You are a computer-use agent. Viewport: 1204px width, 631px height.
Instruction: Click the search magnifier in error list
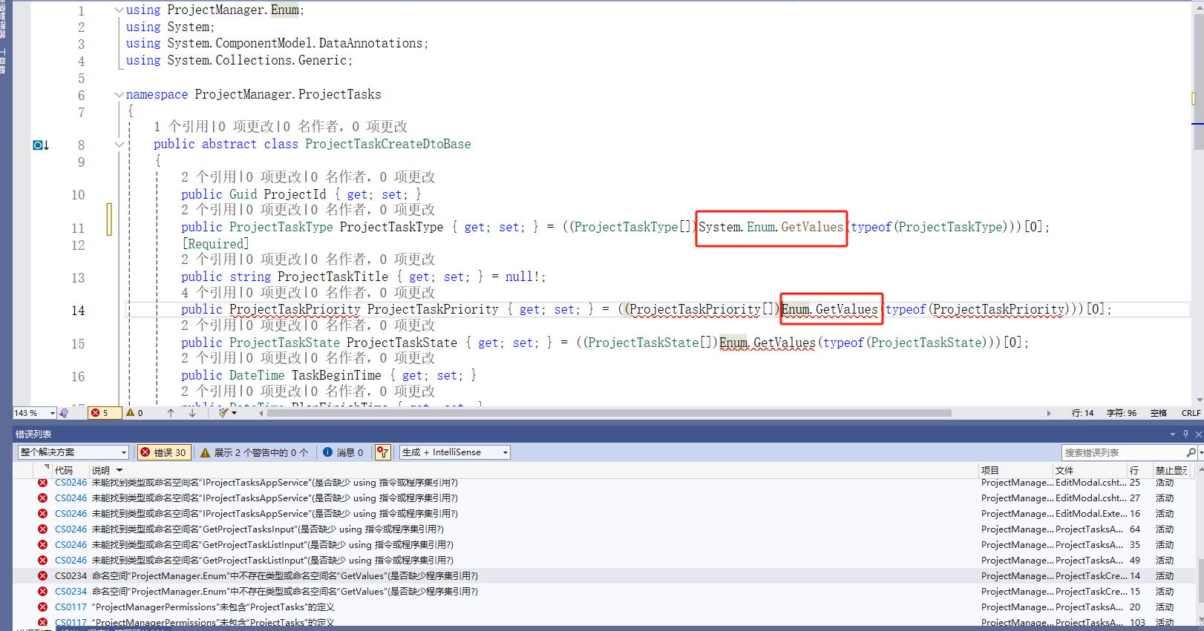click(x=1191, y=452)
